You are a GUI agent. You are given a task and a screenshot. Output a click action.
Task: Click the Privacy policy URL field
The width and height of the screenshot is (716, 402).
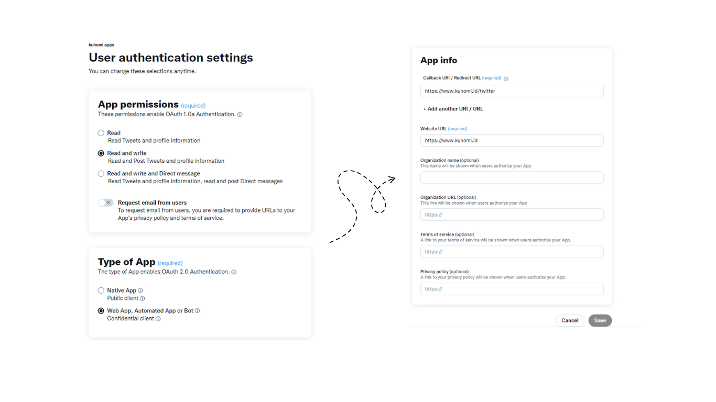point(512,289)
